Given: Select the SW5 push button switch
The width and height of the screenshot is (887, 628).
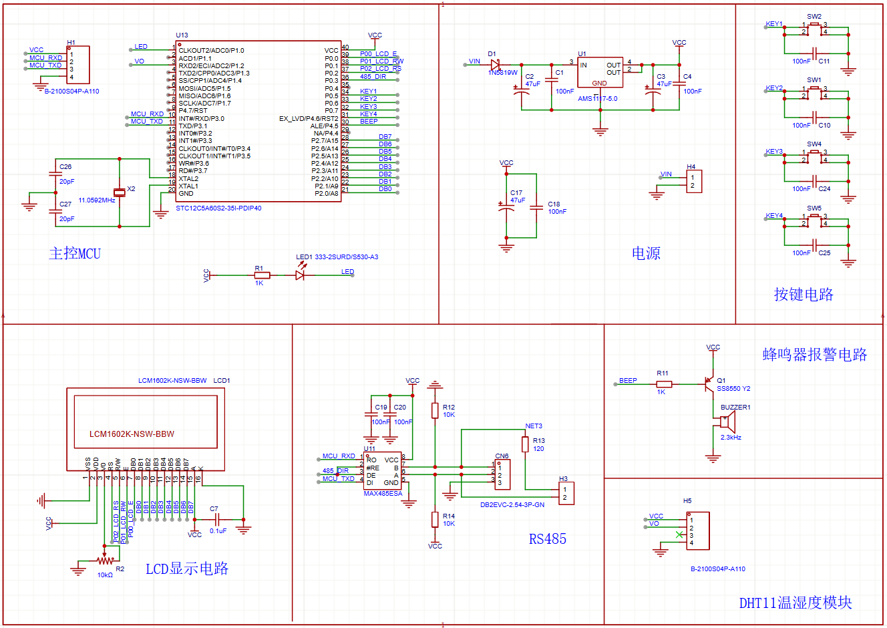Looking at the screenshot, I should [x=814, y=220].
